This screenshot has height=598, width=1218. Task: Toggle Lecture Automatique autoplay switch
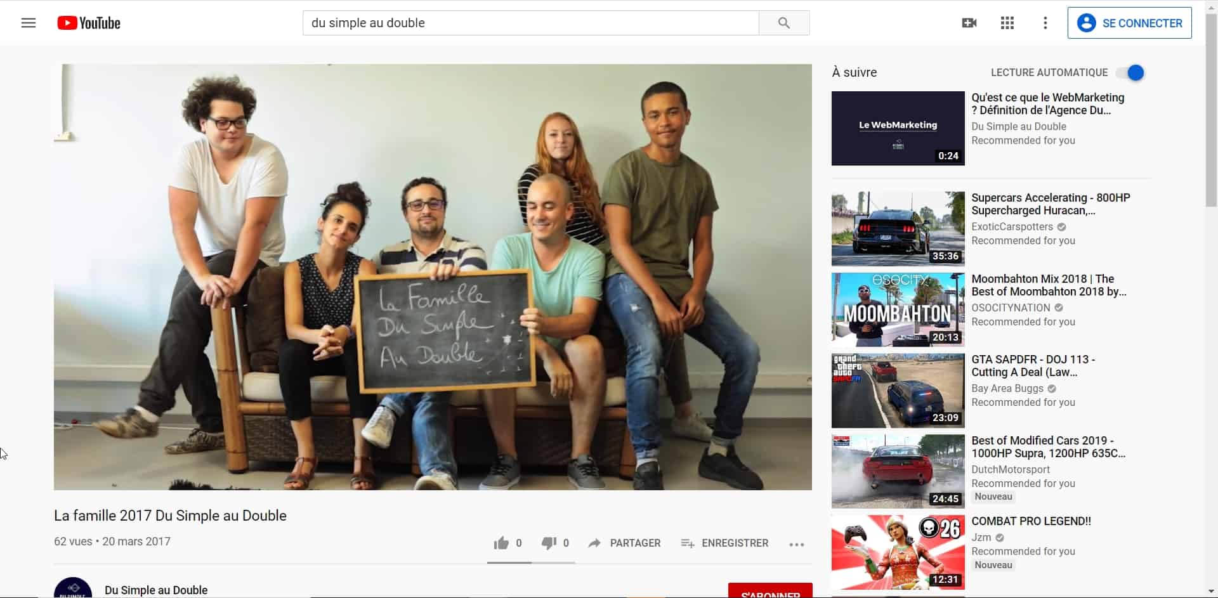(x=1131, y=73)
